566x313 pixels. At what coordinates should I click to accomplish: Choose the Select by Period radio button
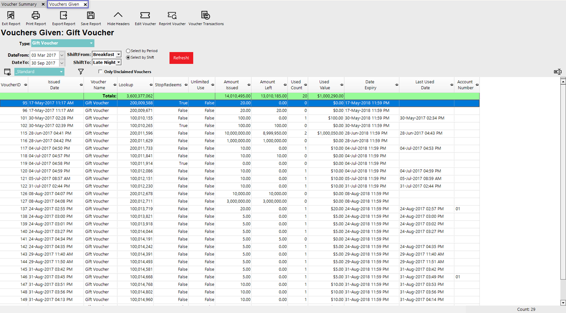[128, 51]
